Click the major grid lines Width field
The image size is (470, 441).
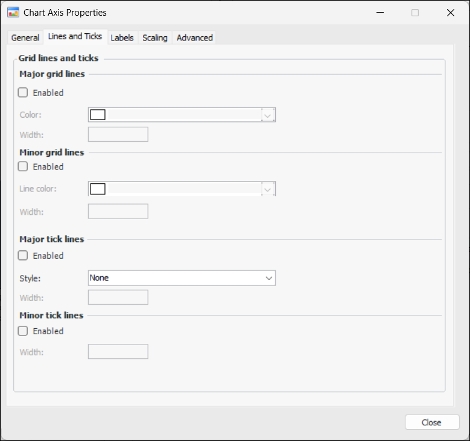[118, 134]
